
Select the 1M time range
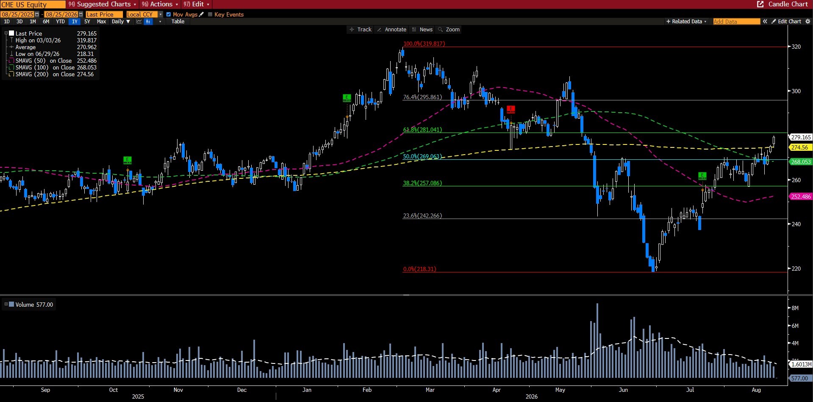[x=33, y=22]
